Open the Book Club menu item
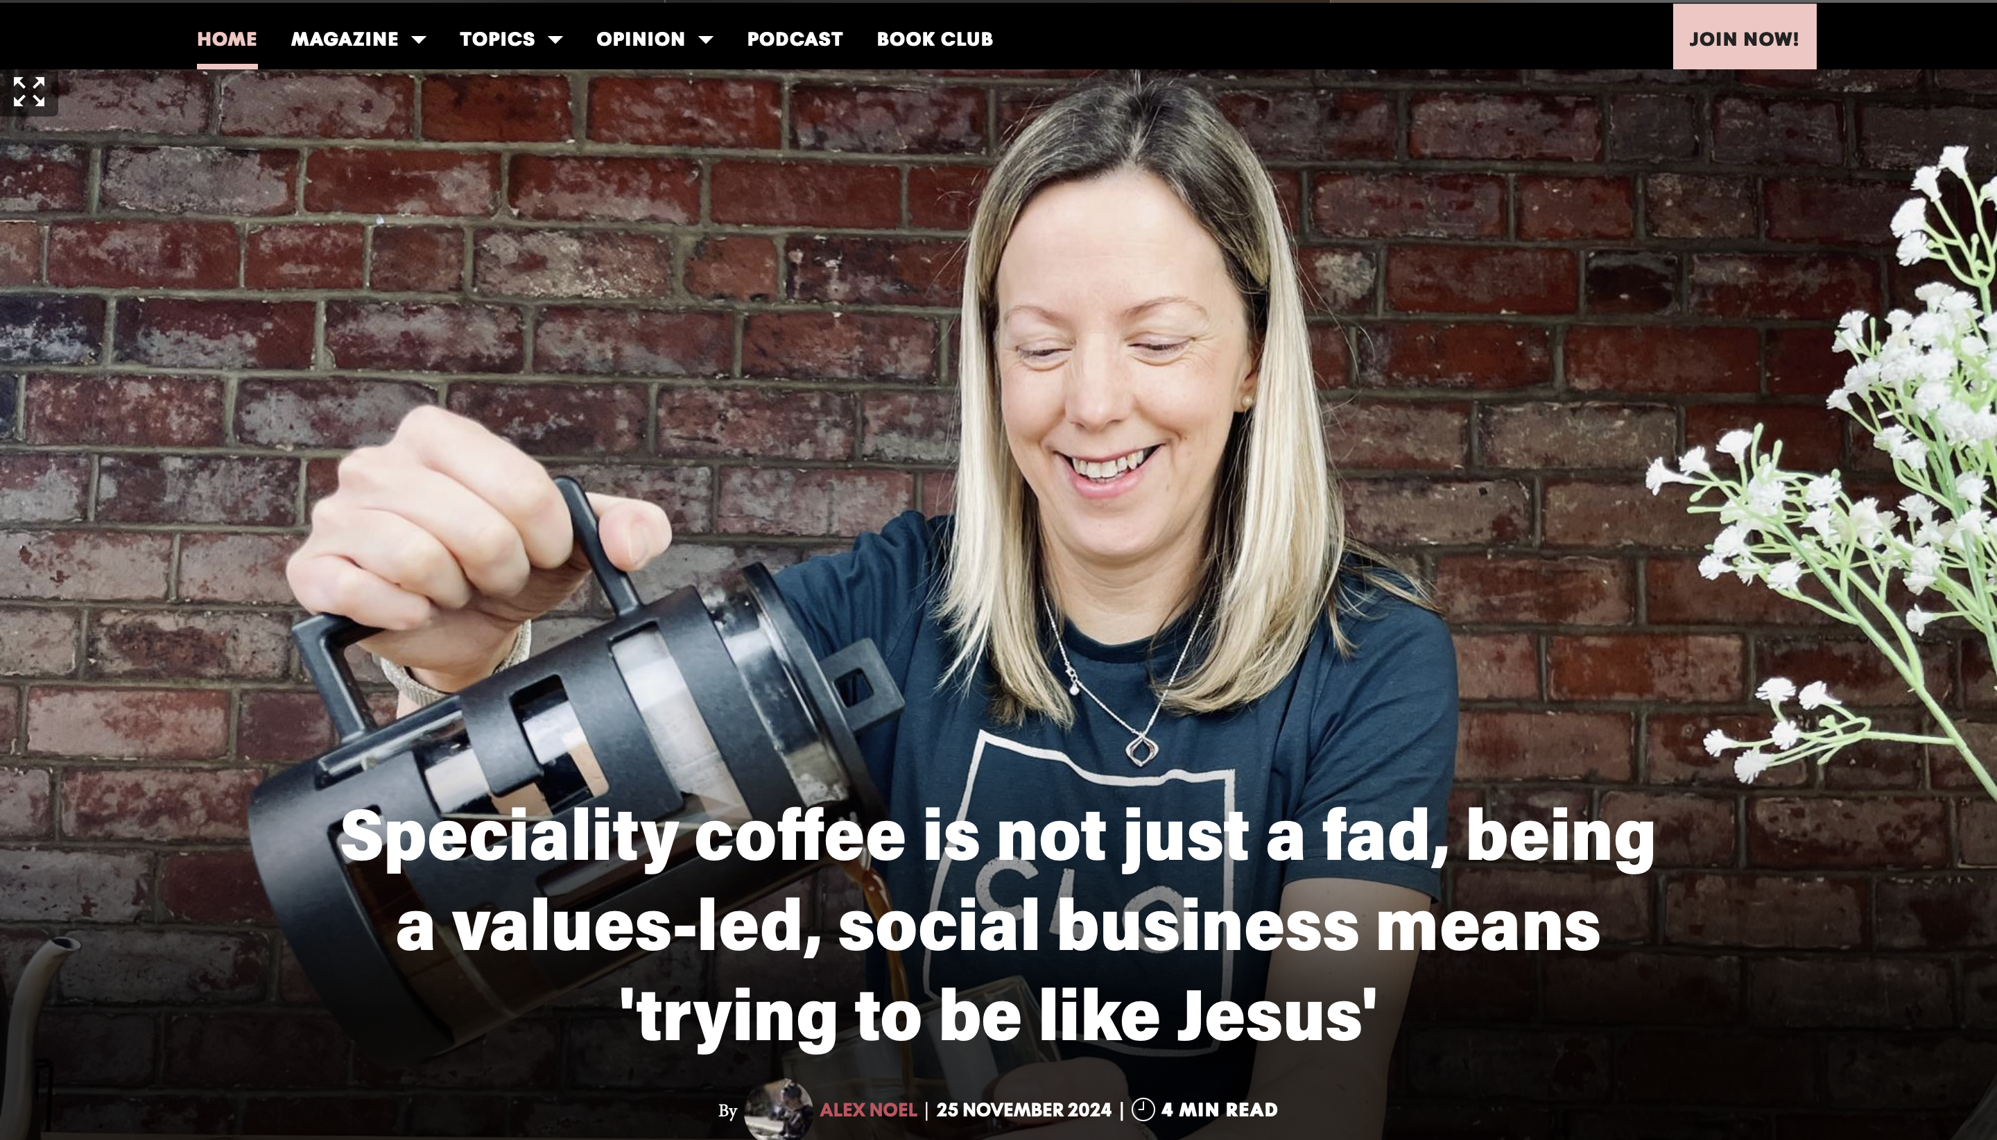 (x=935, y=39)
